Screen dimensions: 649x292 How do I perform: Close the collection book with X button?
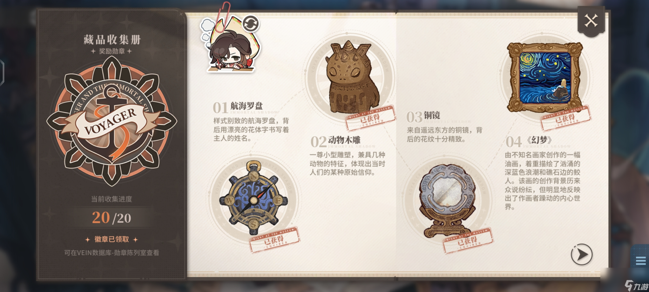(591, 21)
